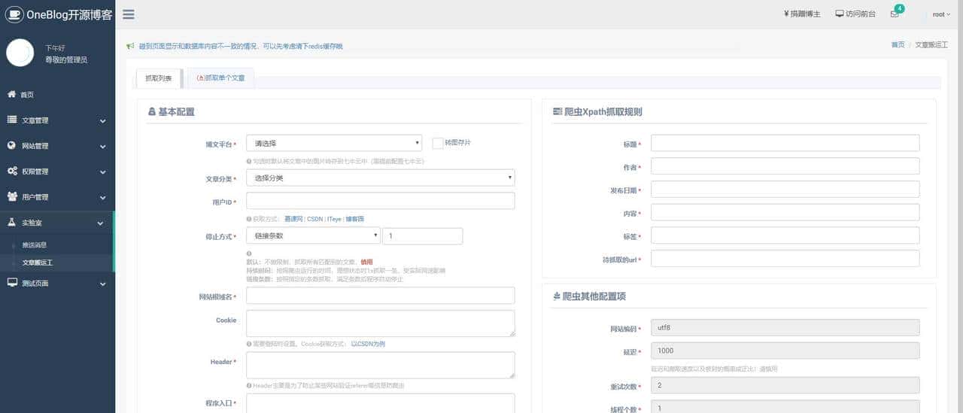Switch to the 抓取单个文章 tab

(x=220, y=78)
